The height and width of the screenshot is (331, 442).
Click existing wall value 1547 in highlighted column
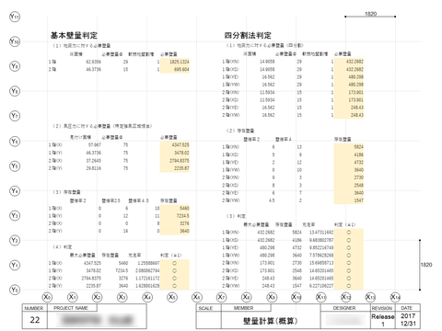click(359, 200)
